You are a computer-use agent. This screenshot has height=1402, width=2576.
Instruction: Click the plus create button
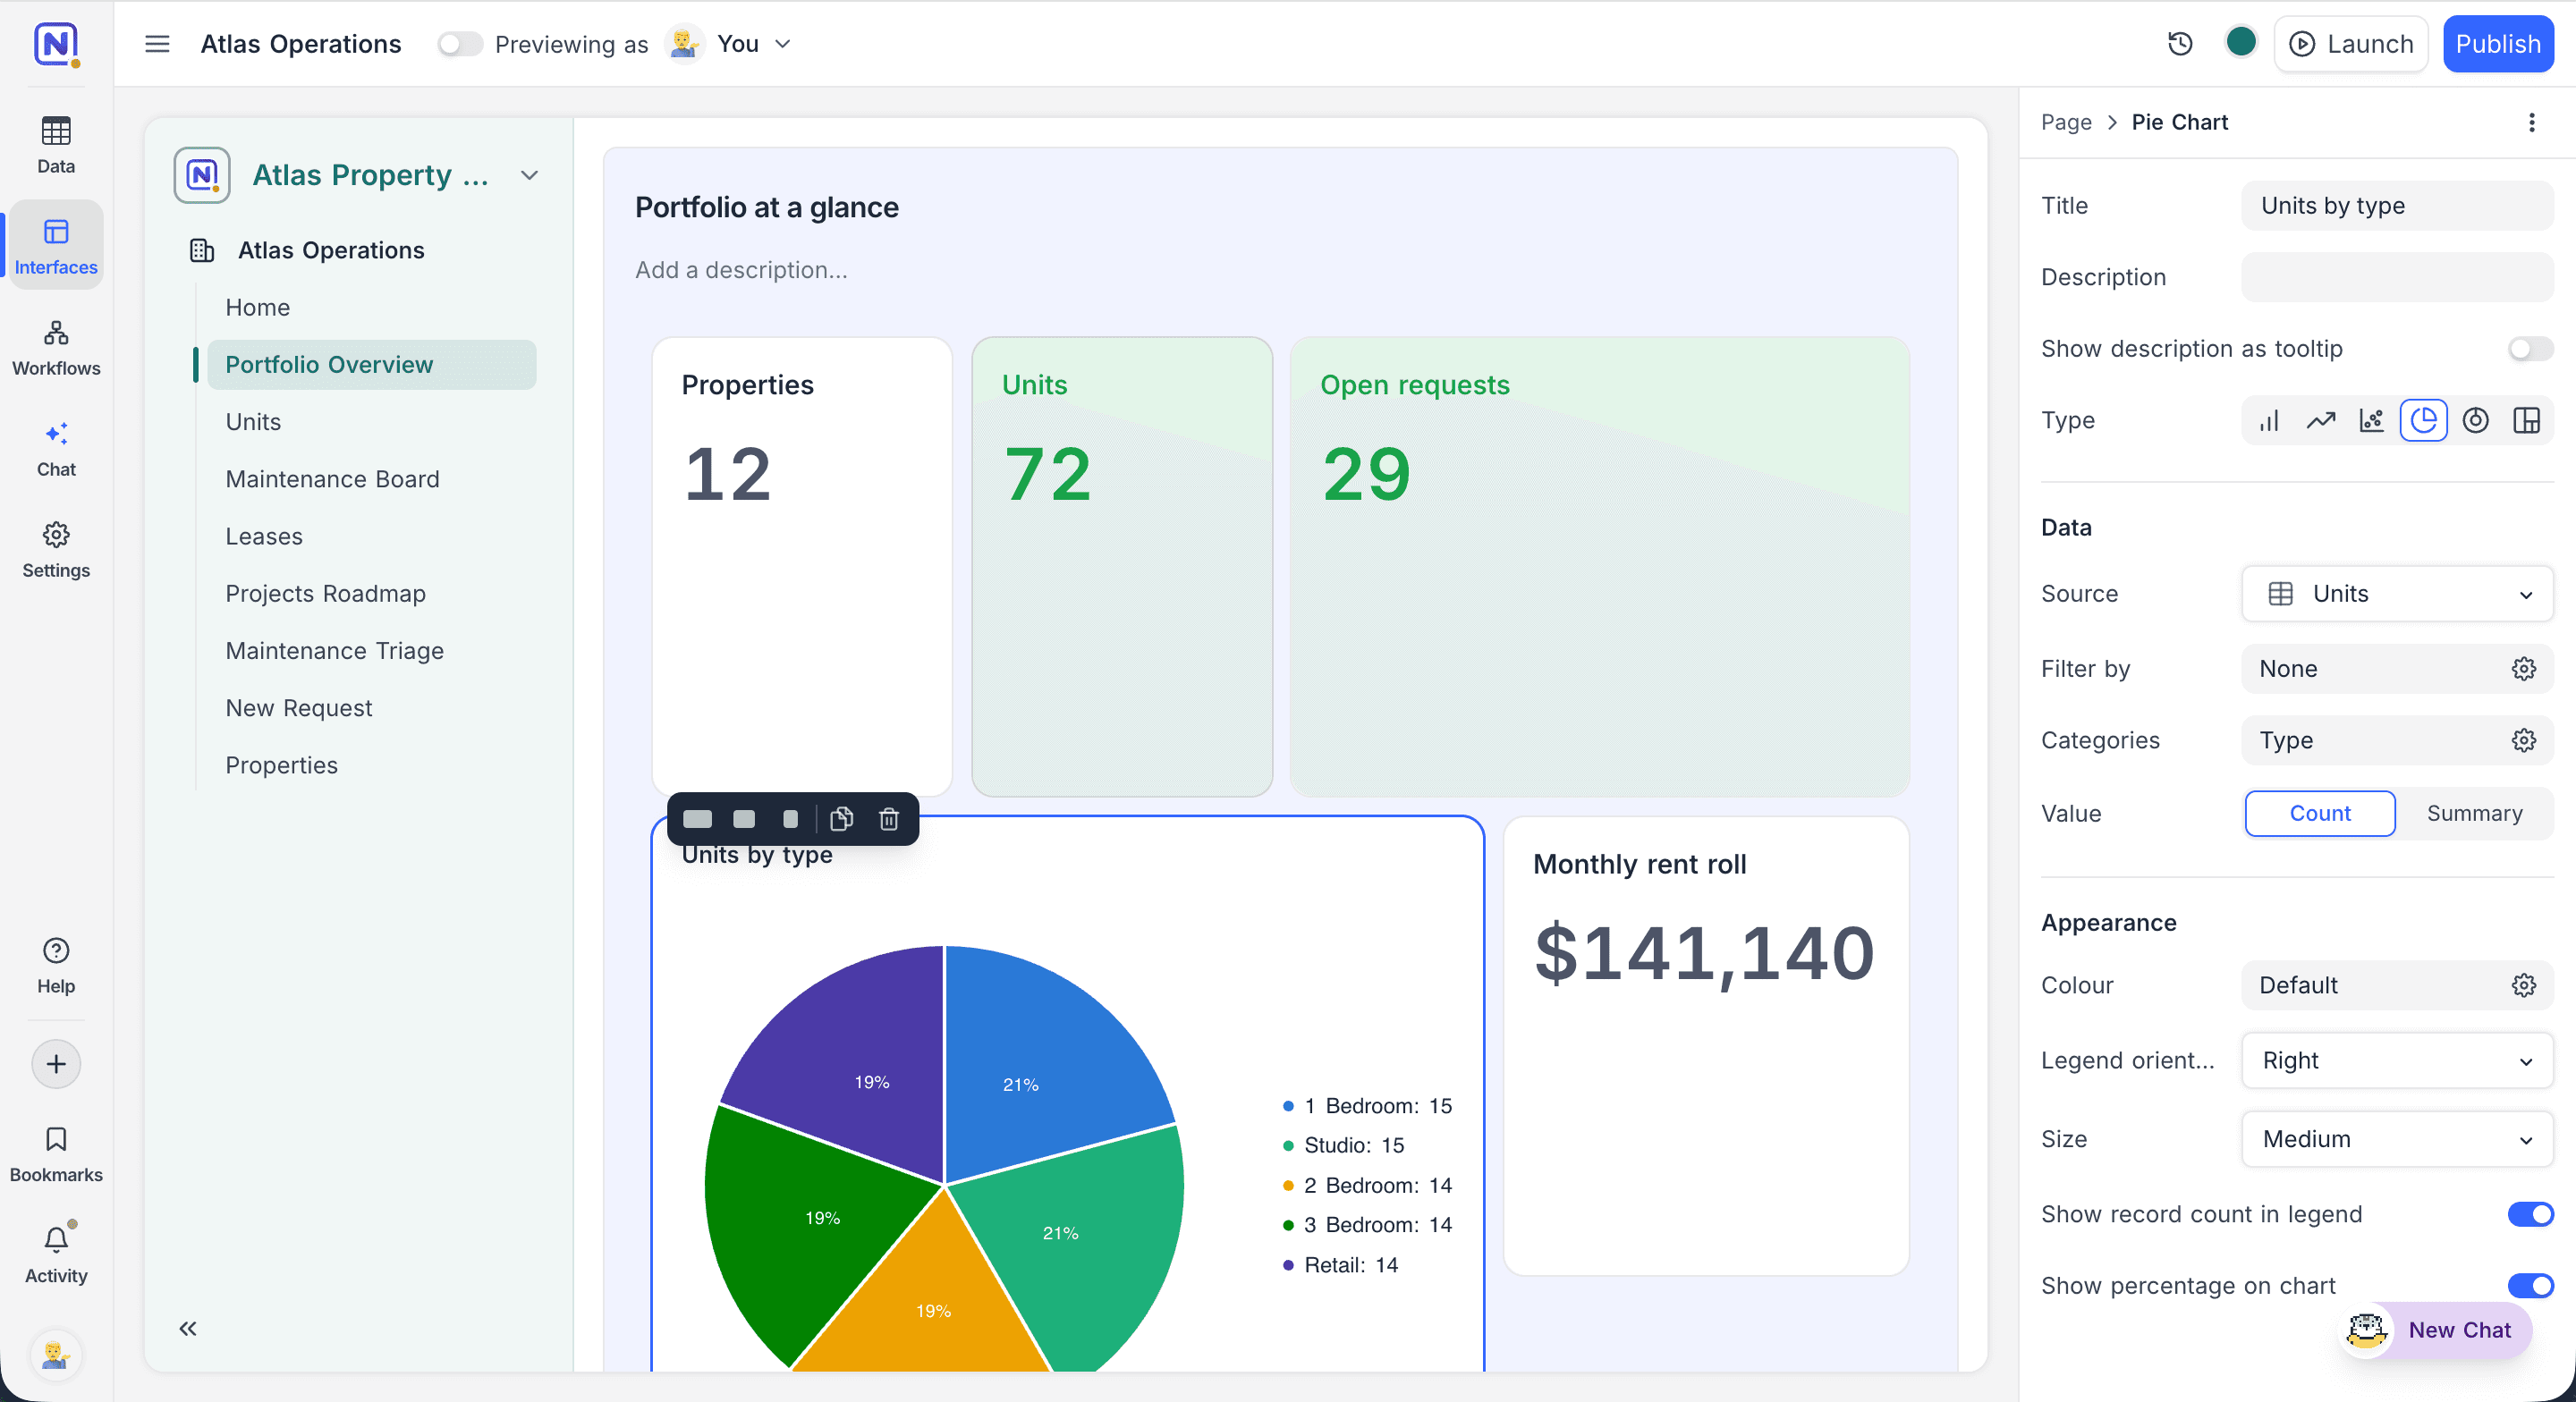[56, 1064]
